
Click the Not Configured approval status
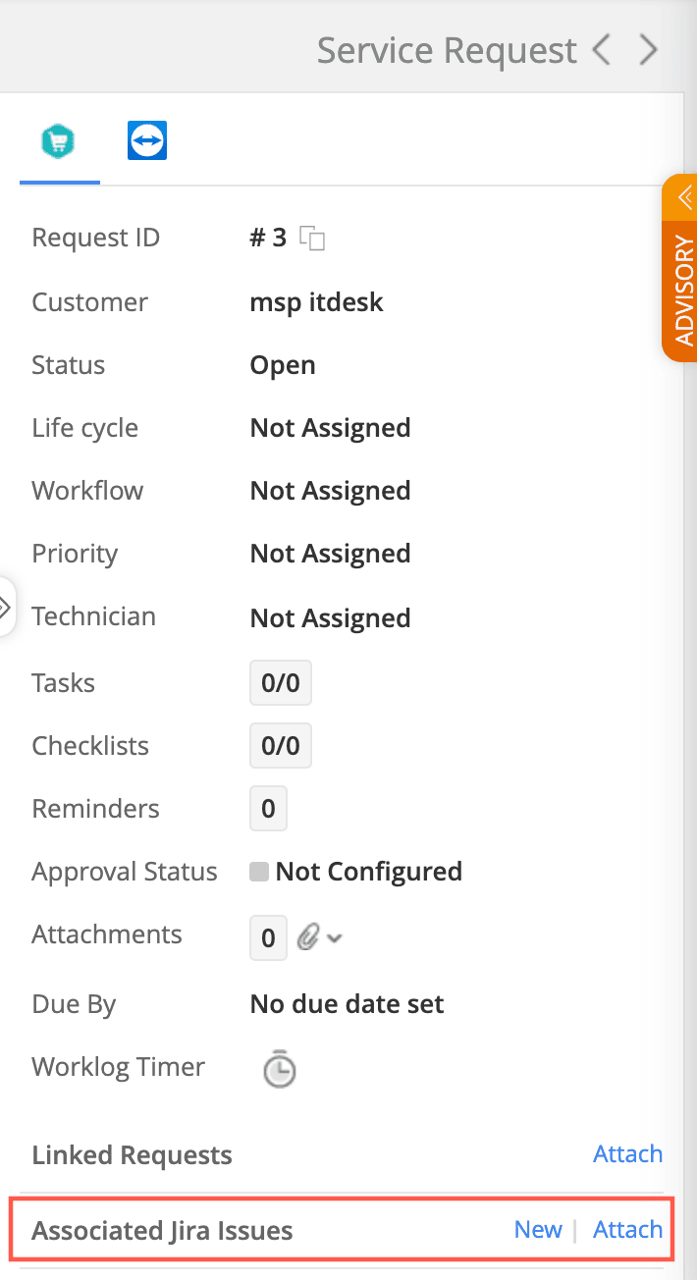tap(367, 872)
